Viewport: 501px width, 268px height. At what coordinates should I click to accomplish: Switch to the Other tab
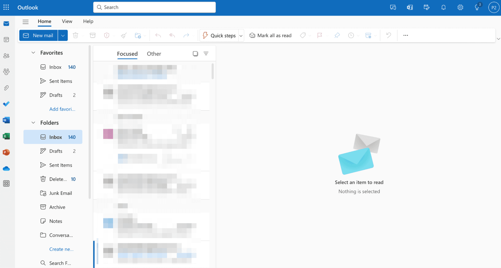[154, 54]
